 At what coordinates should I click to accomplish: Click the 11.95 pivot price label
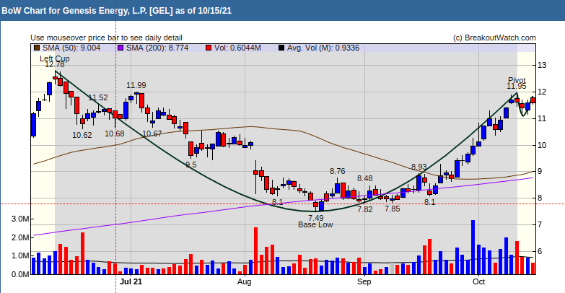click(517, 86)
